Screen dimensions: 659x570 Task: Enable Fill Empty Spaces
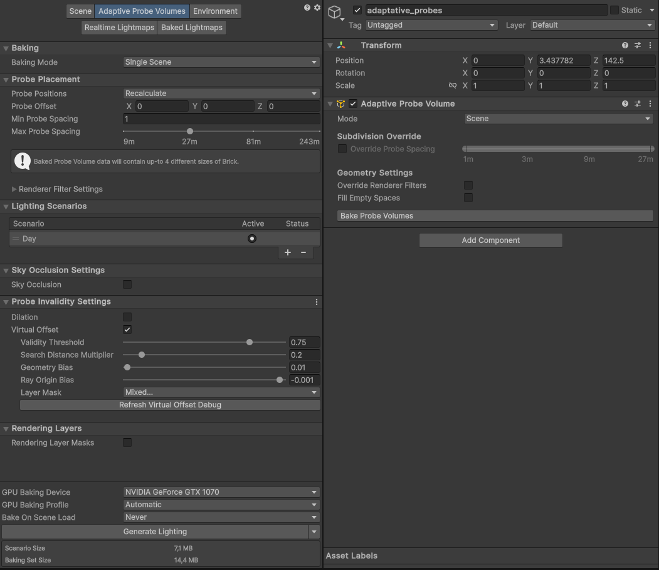468,198
